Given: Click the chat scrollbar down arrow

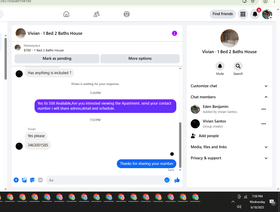Looking at the screenshot, I should click(x=180, y=170).
